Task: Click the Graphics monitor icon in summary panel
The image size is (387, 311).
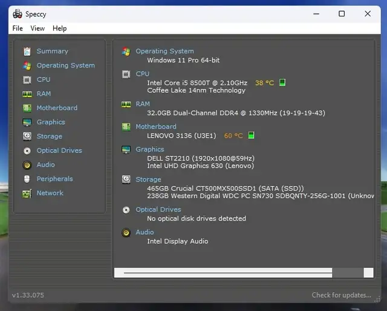Action: coord(126,150)
